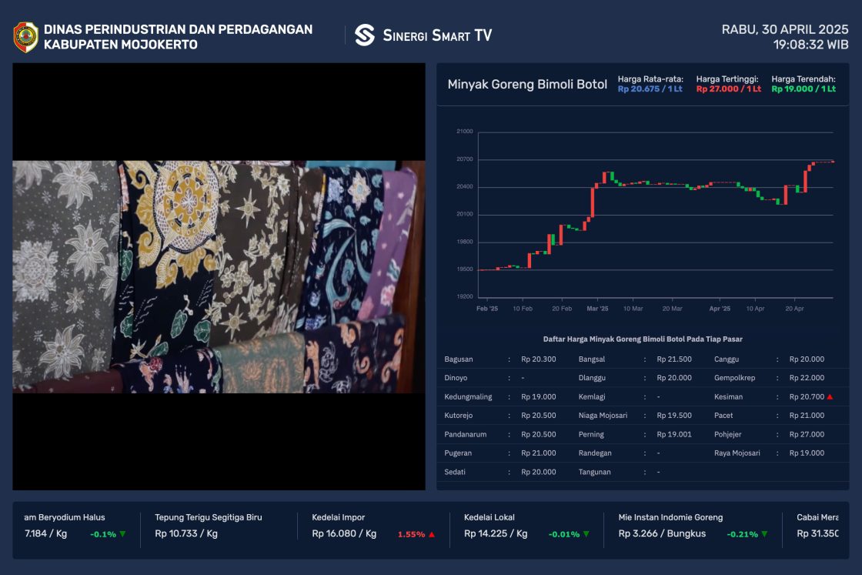Click the "Randegan" market name
Viewport: 862px width, 575px height.
[x=595, y=453]
